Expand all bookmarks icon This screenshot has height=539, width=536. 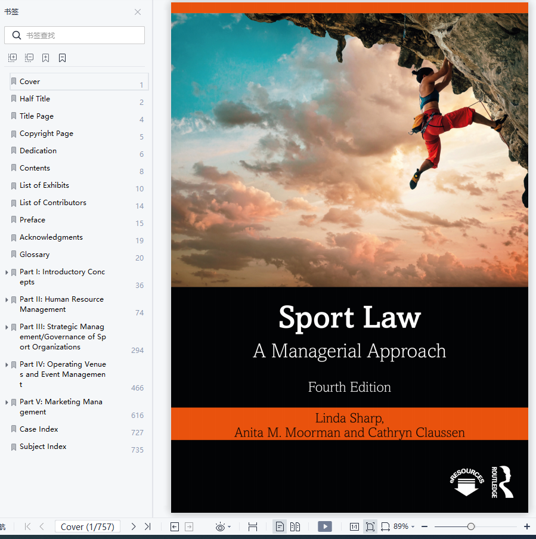(13, 58)
